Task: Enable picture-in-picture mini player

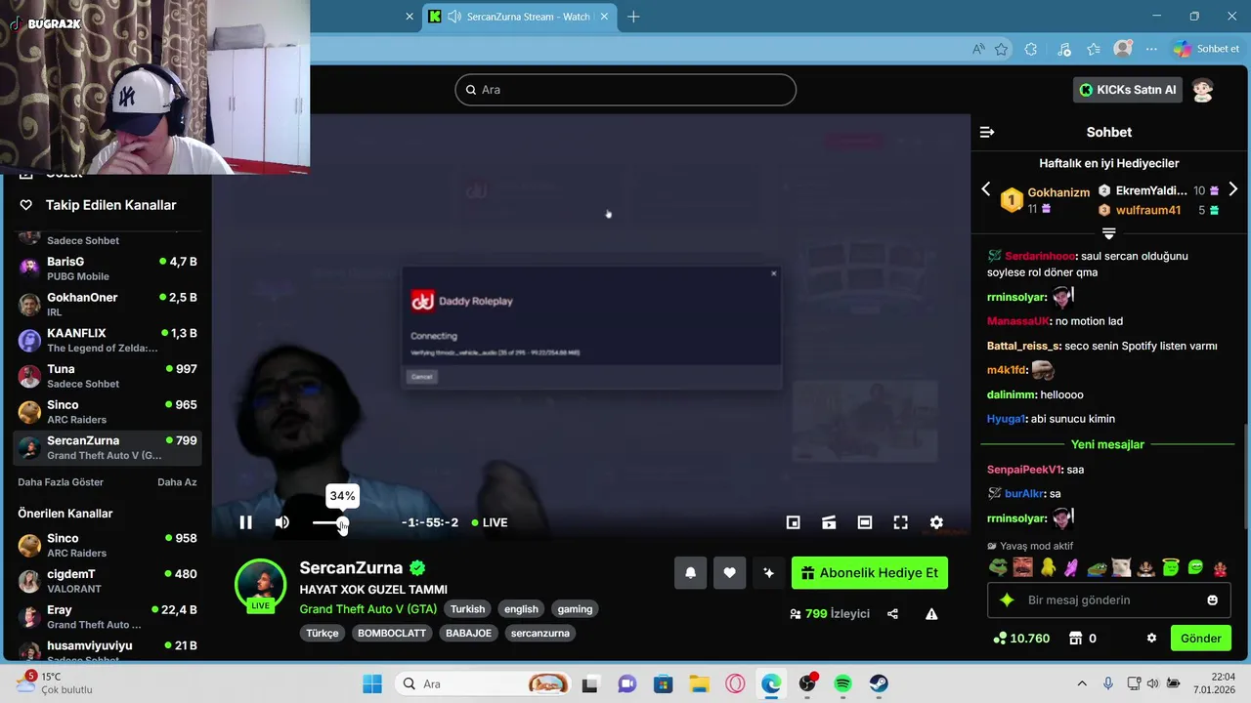Action: click(794, 522)
